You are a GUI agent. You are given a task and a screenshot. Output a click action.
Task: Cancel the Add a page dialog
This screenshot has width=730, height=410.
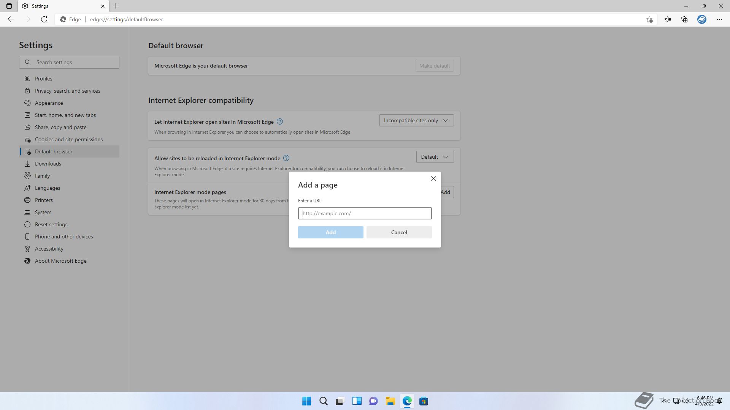[399, 232]
